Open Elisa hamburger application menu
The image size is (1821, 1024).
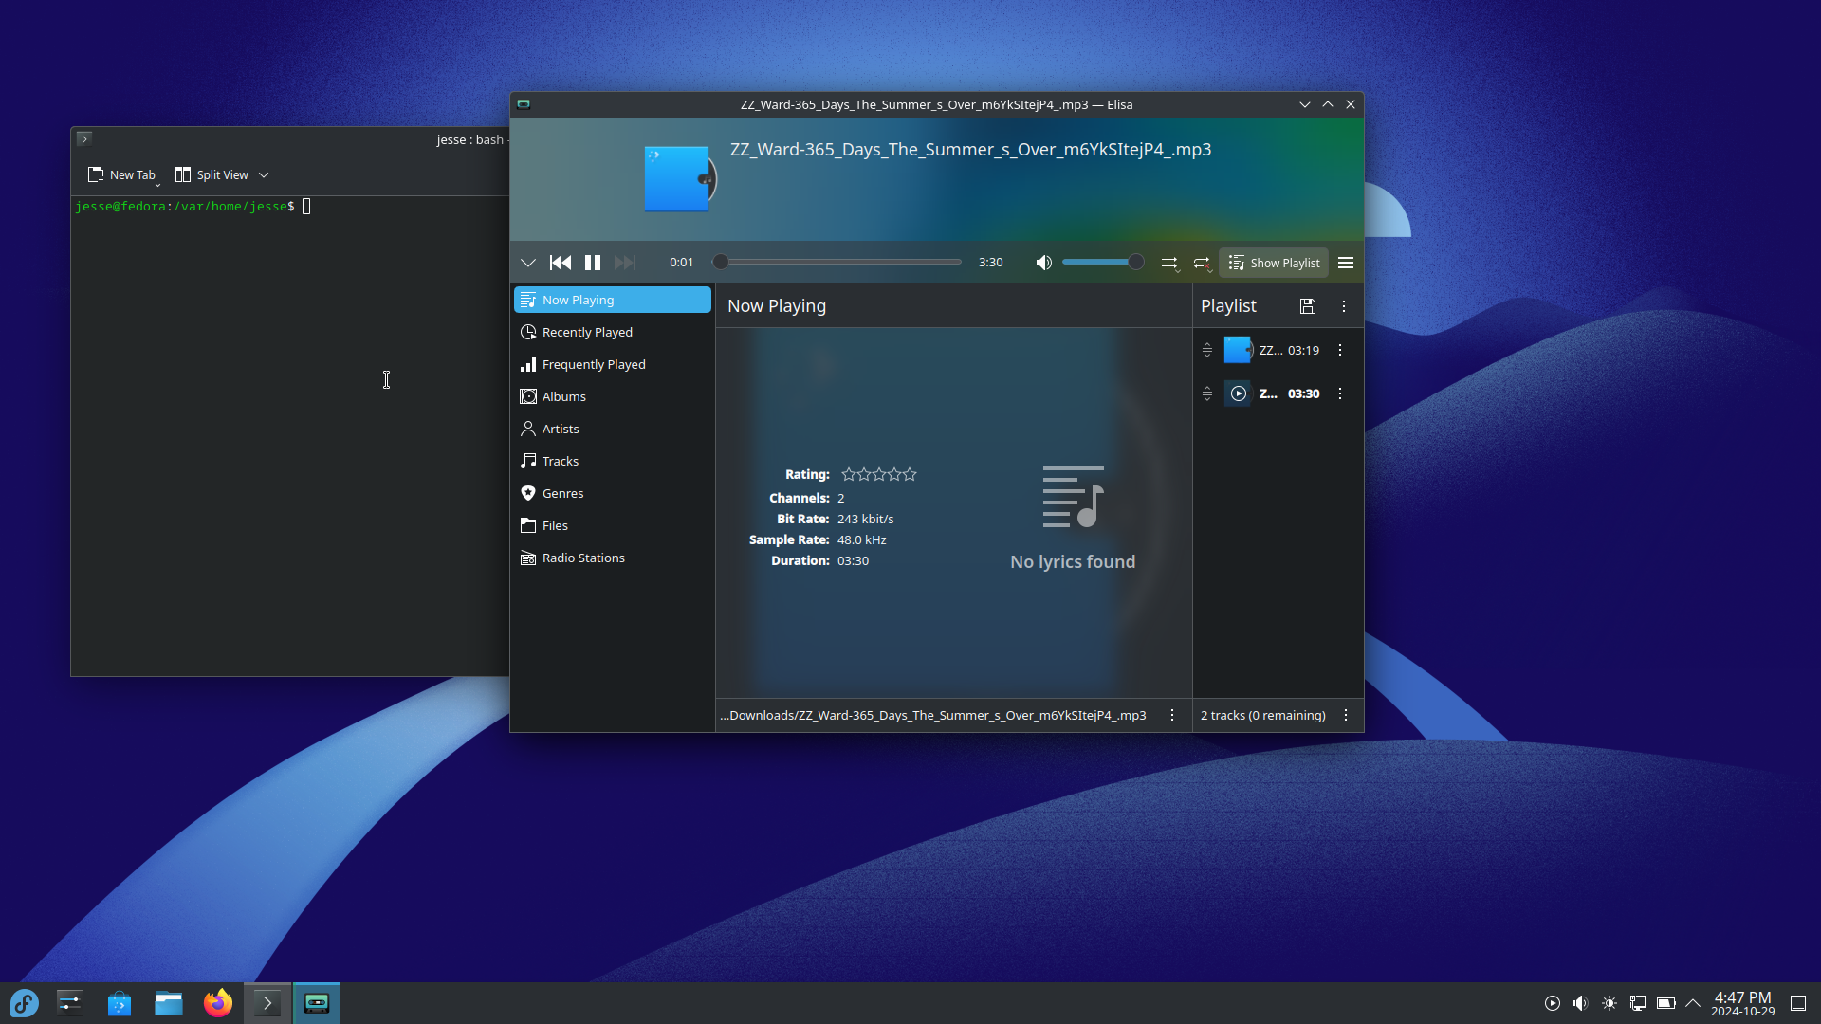pos(1346,263)
